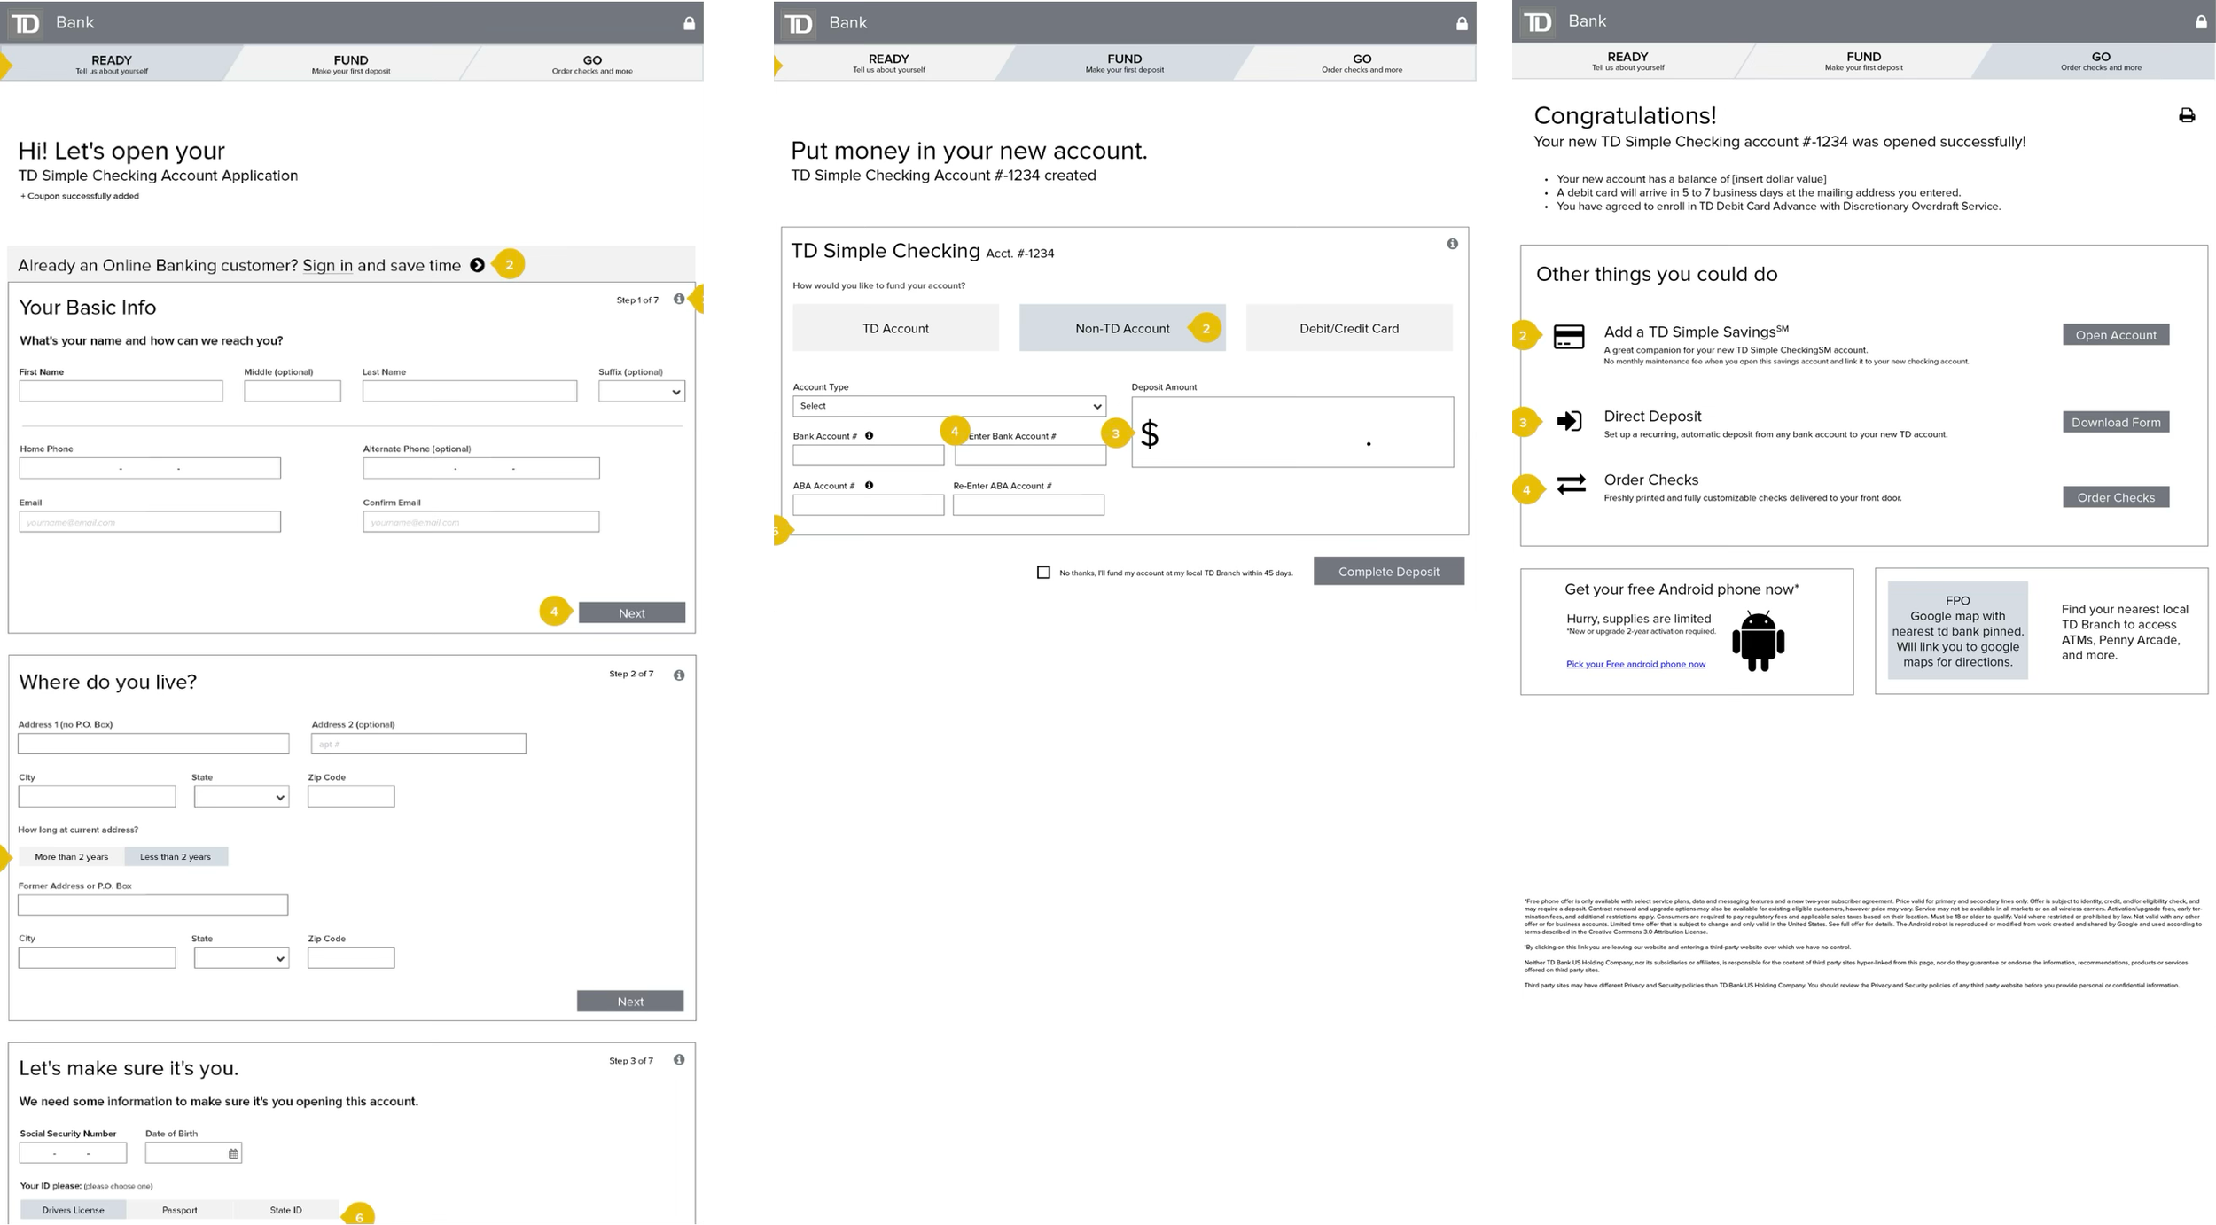Select Passport as ID type

pyautogui.click(x=179, y=1210)
